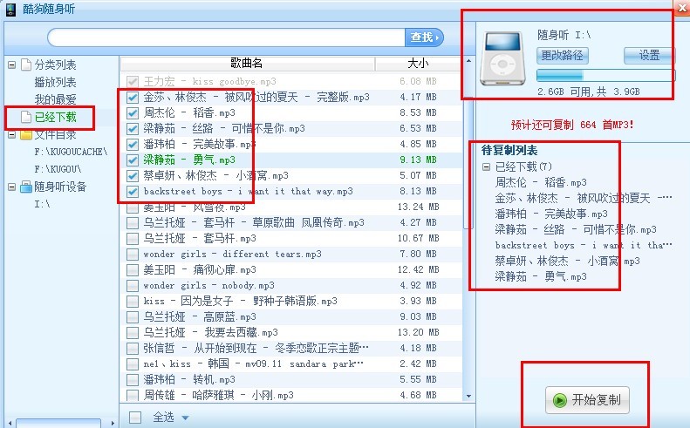This screenshot has height=428, width=690.
Task: Click the Kugou app icon in title bar
Action: coord(10,8)
